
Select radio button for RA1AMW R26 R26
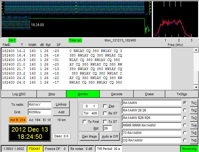point(185,118)
